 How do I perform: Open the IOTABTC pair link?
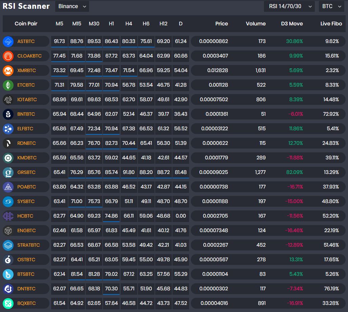pyautogui.click(x=27, y=100)
